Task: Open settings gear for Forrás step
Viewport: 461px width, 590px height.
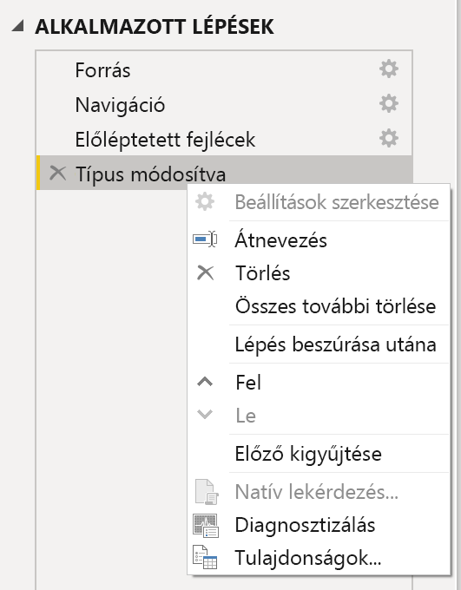Action: (x=389, y=69)
